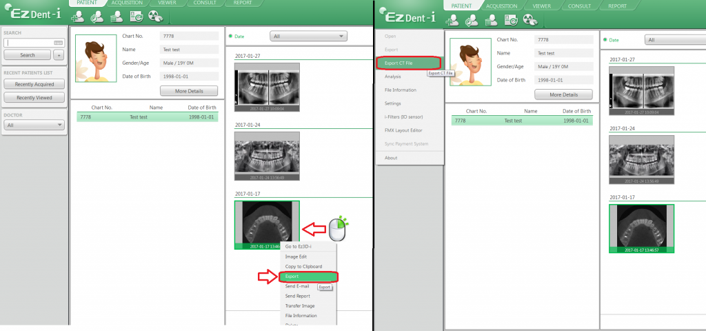Select the 2017-01-17 CT thumbnail in left window
Viewport: 706px width, 331px height.
(x=267, y=225)
